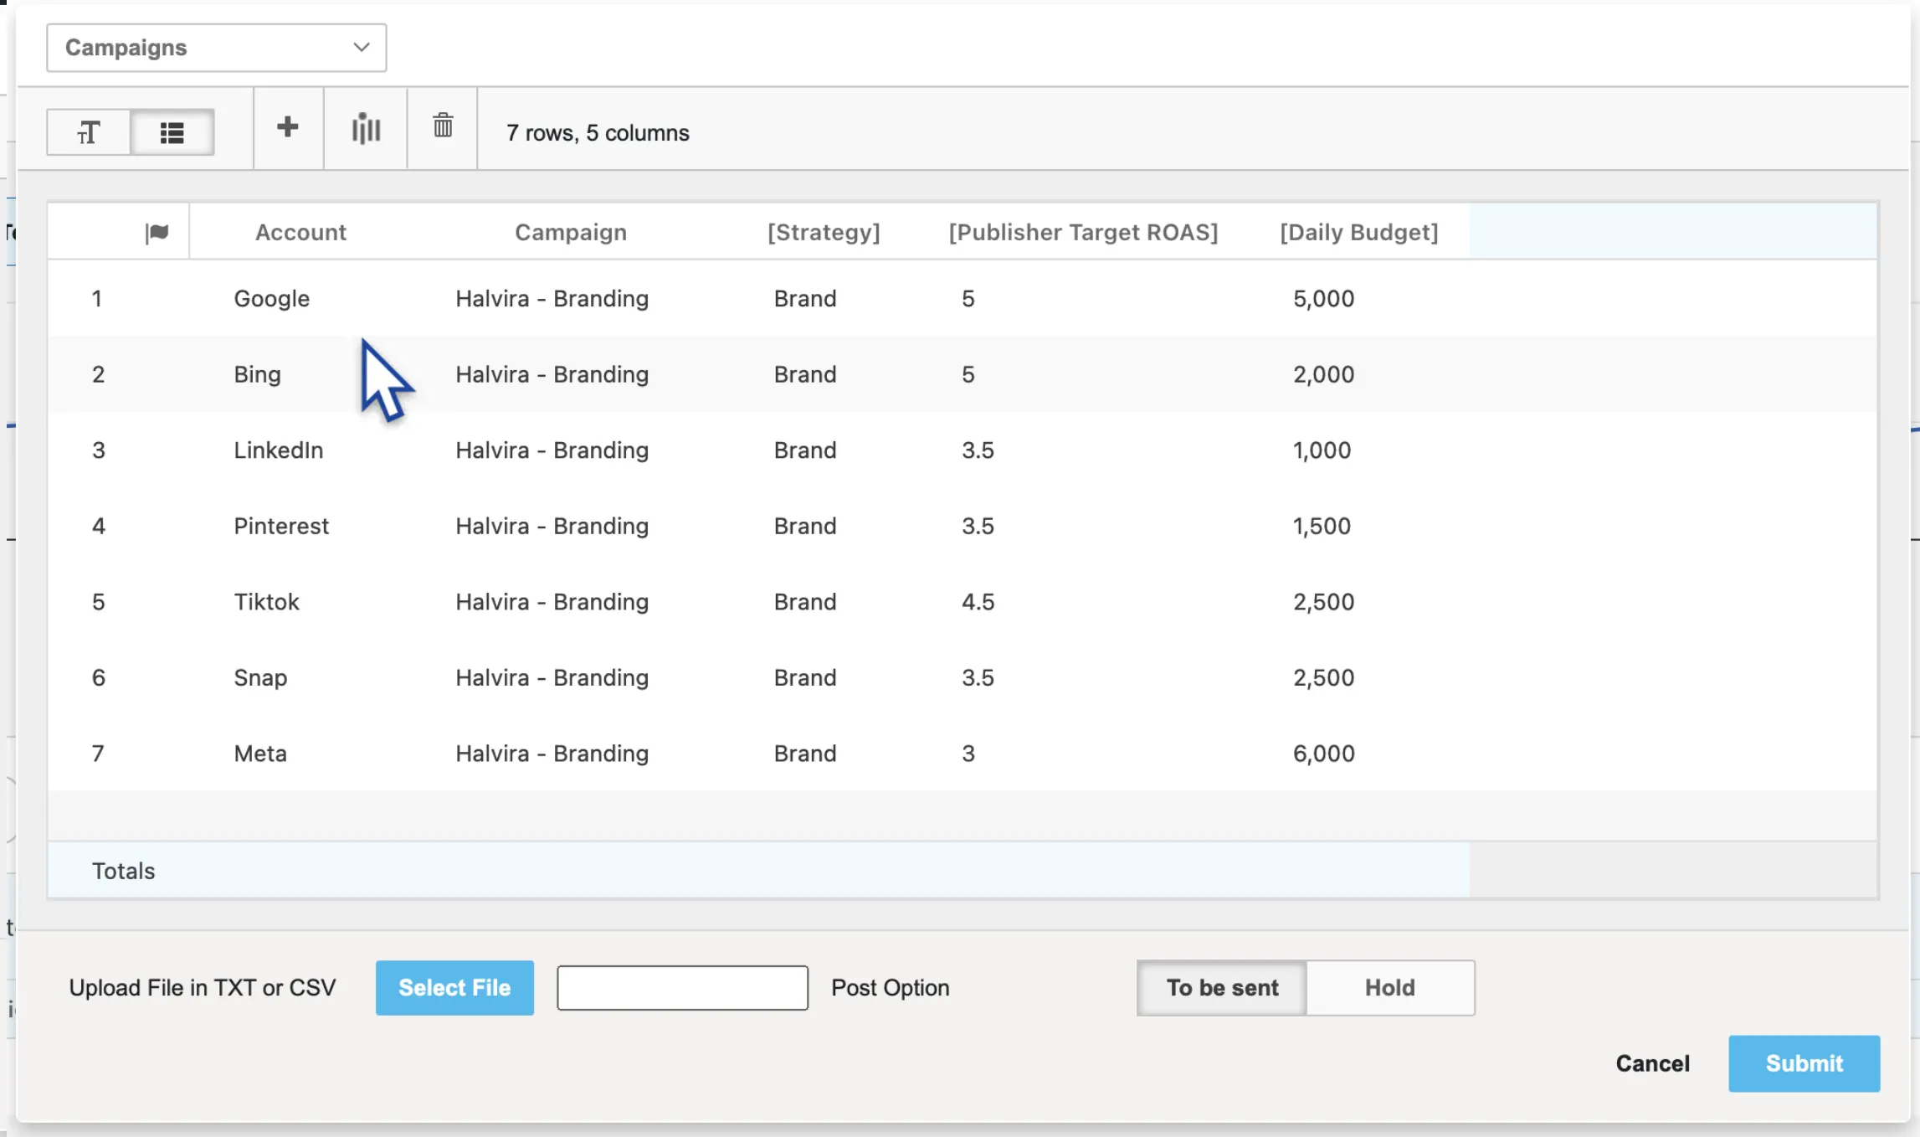This screenshot has width=1920, height=1137.
Task: Click the trash delete icon
Action: [443, 126]
